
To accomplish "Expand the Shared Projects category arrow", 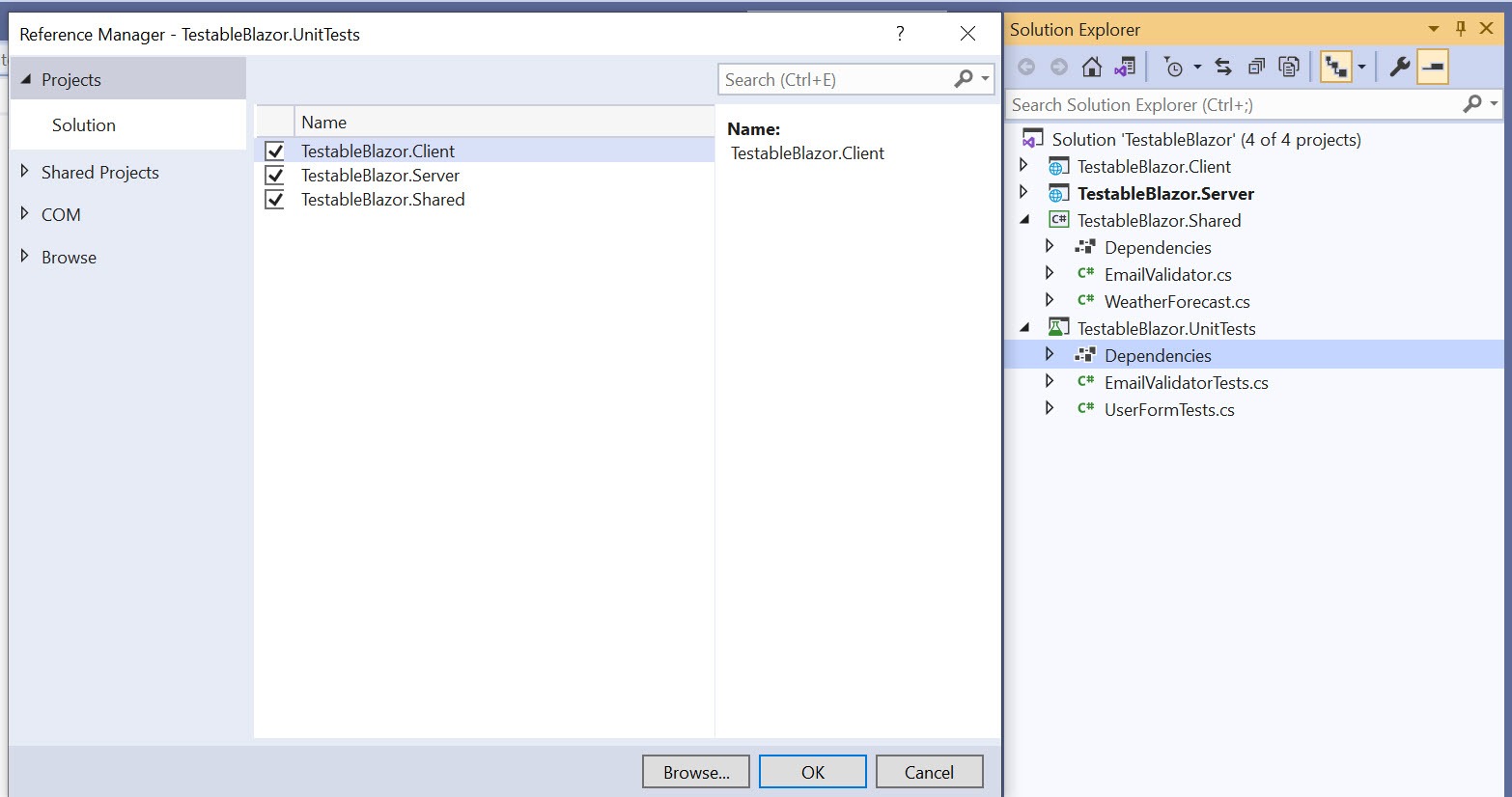I will [25, 172].
